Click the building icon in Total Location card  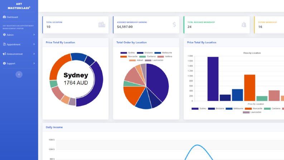102,24
